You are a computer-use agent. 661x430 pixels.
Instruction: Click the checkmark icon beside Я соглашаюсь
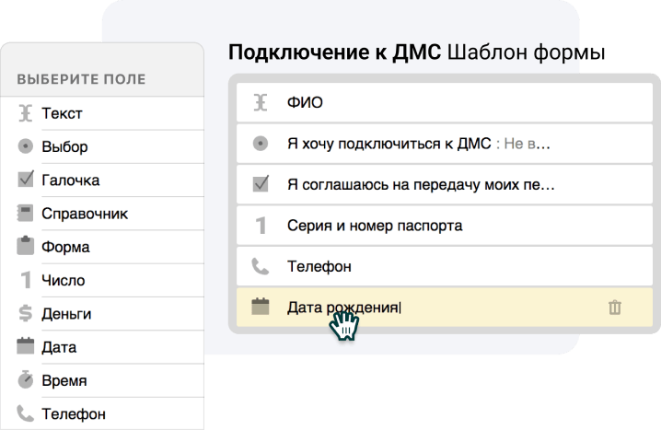pyautogui.click(x=261, y=184)
